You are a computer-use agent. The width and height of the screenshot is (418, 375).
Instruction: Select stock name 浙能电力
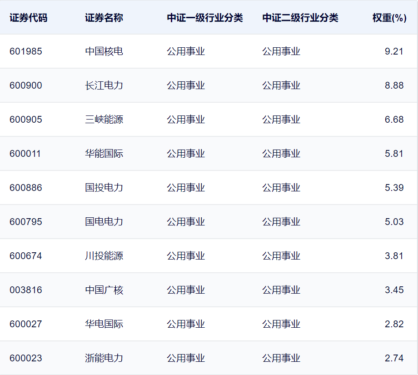pos(104,358)
